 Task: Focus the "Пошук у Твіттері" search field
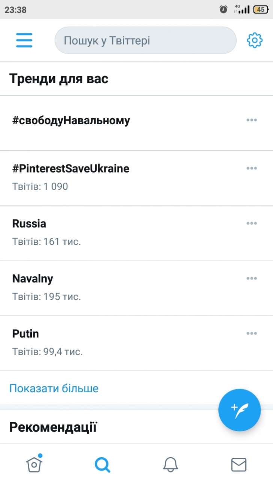coord(145,40)
